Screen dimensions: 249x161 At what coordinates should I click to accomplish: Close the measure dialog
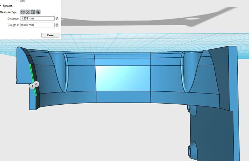pyautogui.click(x=50, y=35)
